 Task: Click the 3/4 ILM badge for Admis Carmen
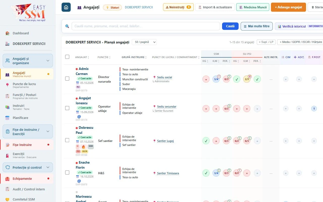point(216,79)
